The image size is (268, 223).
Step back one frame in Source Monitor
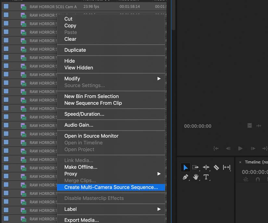(x=228, y=148)
